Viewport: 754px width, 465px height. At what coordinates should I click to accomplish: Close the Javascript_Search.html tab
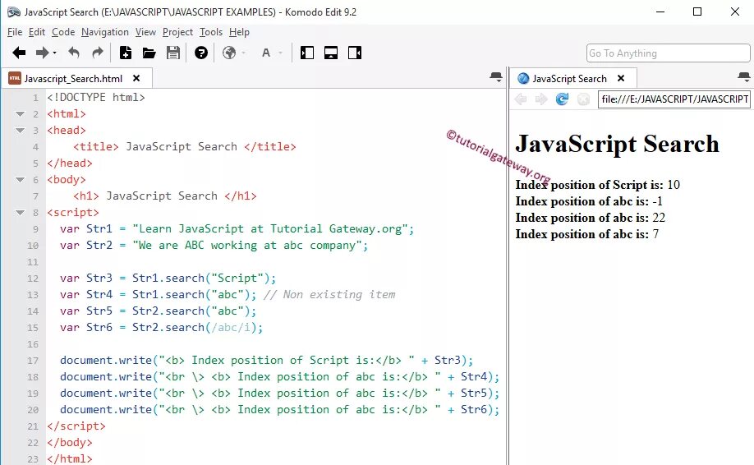[x=136, y=78]
